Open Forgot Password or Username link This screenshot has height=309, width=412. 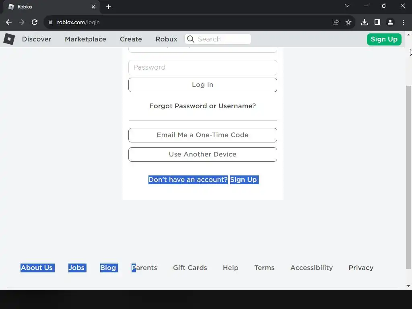[x=202, y=106]
